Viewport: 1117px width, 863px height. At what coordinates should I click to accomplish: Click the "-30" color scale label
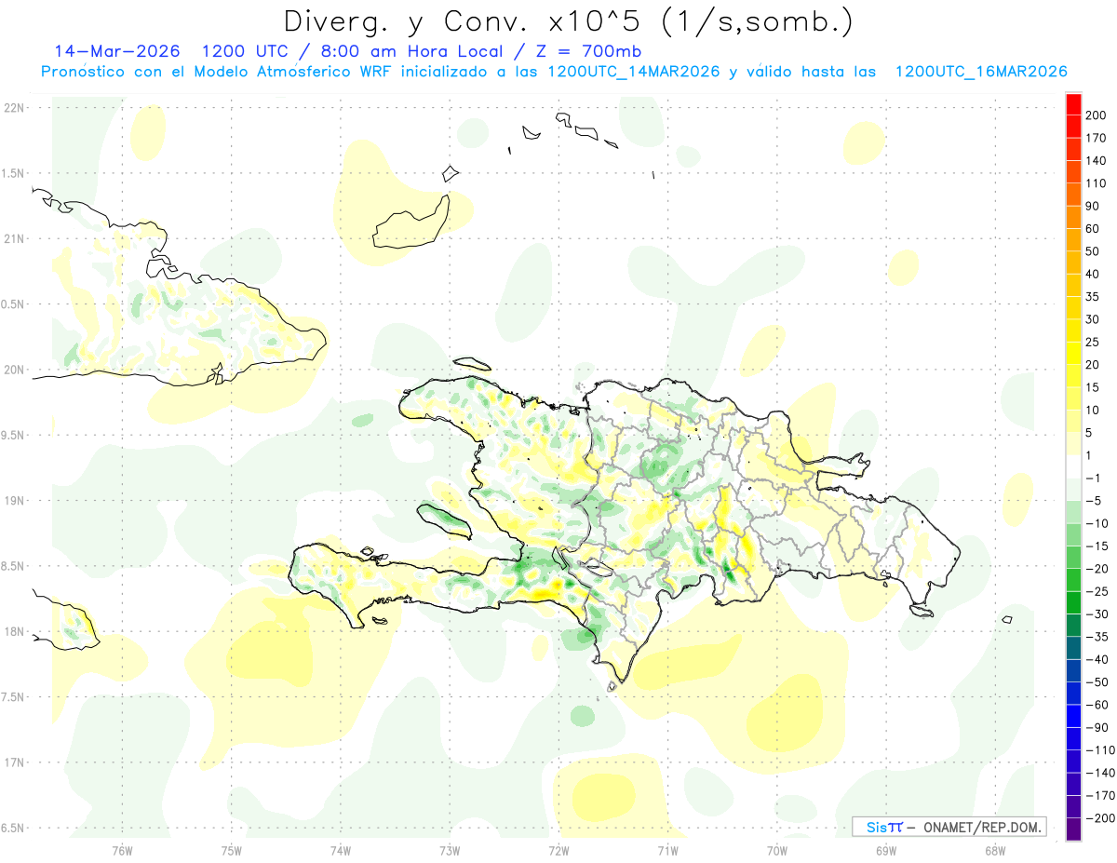pyautogui.click(x=1097, y=614)
